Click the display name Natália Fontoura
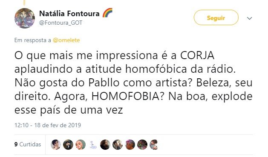This screenshot has height=157, width=268. pos(69,14)
